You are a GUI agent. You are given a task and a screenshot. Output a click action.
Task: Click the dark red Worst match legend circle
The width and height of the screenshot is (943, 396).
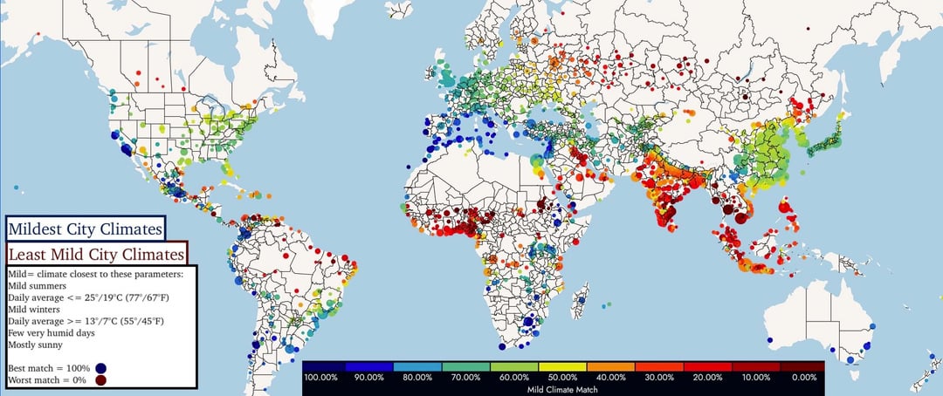[101, 380]
